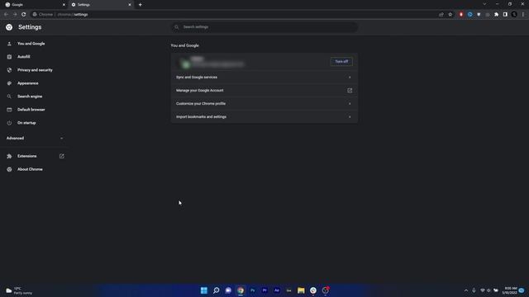The height and width of the screenshot is (297, 529).
Task: Share this page icon
Action: (x=441, y=15)
